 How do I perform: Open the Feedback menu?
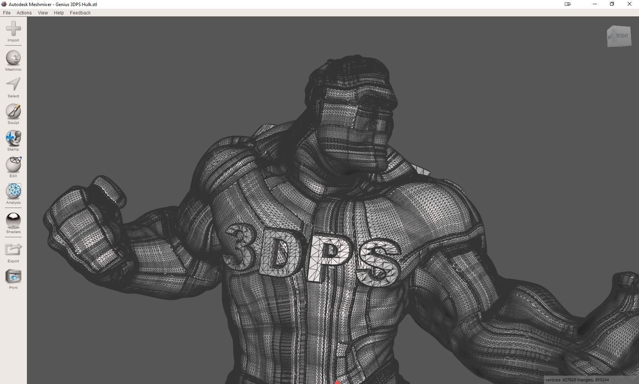pos(80,13)
